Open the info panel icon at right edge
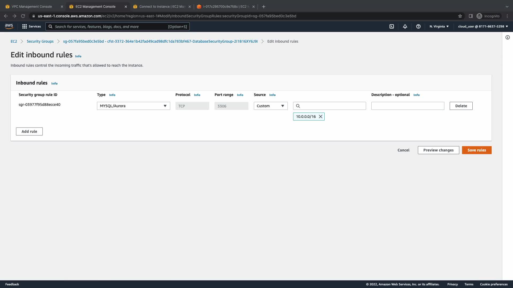513x288 pixels. [508, 37]
